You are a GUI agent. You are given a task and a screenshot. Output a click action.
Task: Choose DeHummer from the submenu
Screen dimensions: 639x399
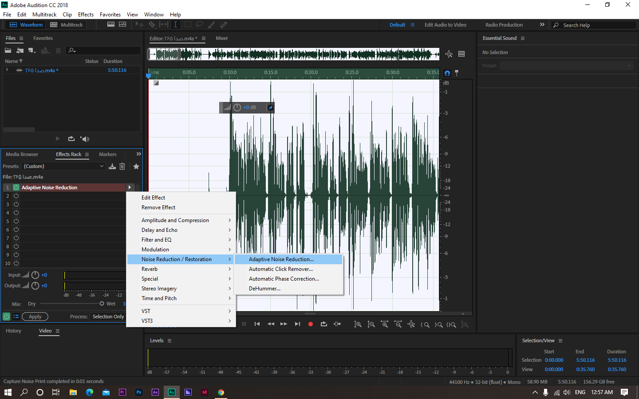pyautogui.click(x=288, y=289)
